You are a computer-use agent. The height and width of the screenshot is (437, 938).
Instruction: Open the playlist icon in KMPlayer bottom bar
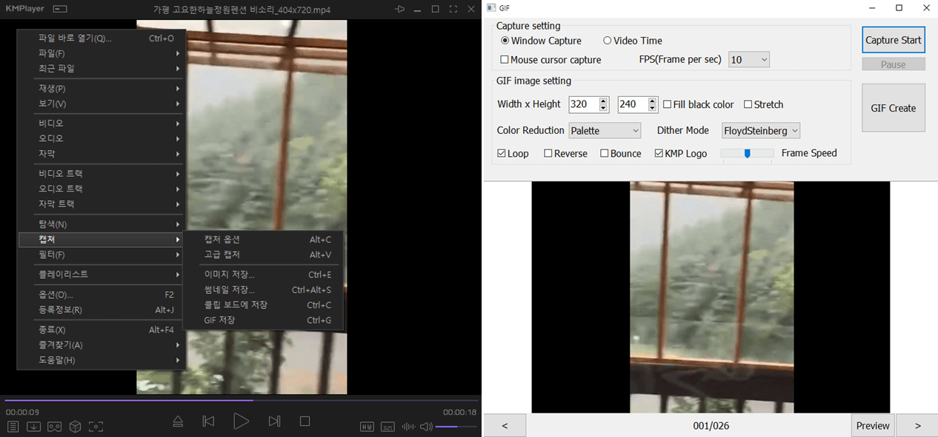coord(13,427)
